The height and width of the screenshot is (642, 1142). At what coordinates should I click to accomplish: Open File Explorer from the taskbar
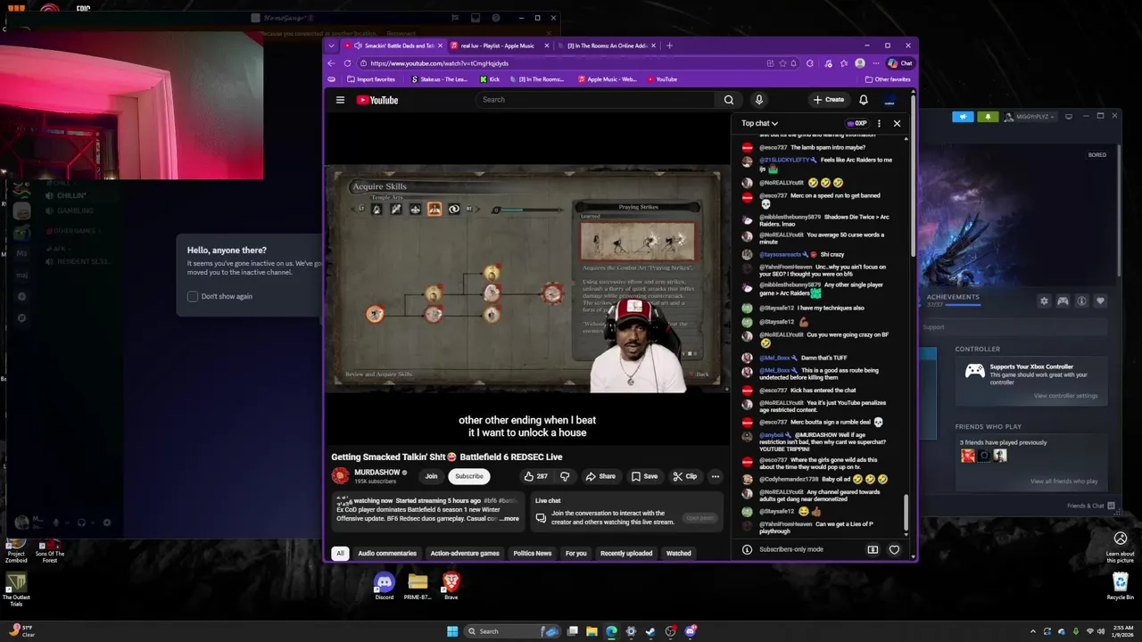tap(592, 631)
